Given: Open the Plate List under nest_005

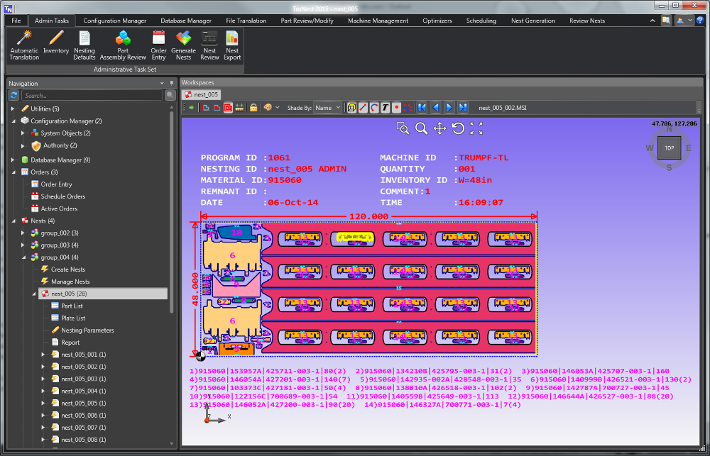Looking at the screenshot, I should [73, 318].
